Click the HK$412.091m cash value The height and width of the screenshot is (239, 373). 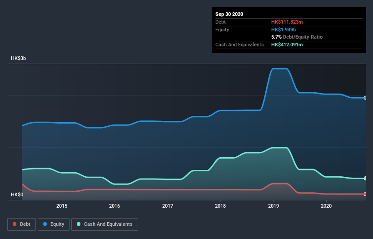[x=287, y=45]
